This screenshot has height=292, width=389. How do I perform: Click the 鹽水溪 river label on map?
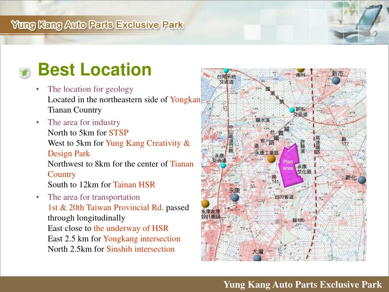tap(263, 120)
